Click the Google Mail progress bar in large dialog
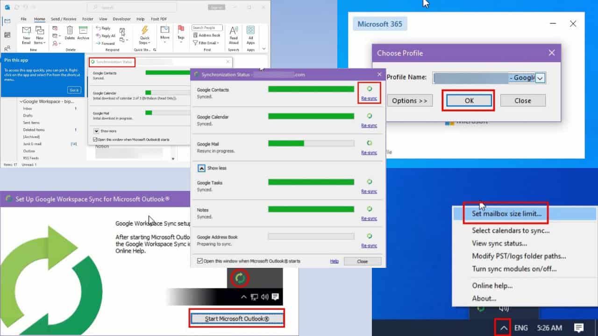Screen dimensions: 598x336 click(x=311, y=143)
